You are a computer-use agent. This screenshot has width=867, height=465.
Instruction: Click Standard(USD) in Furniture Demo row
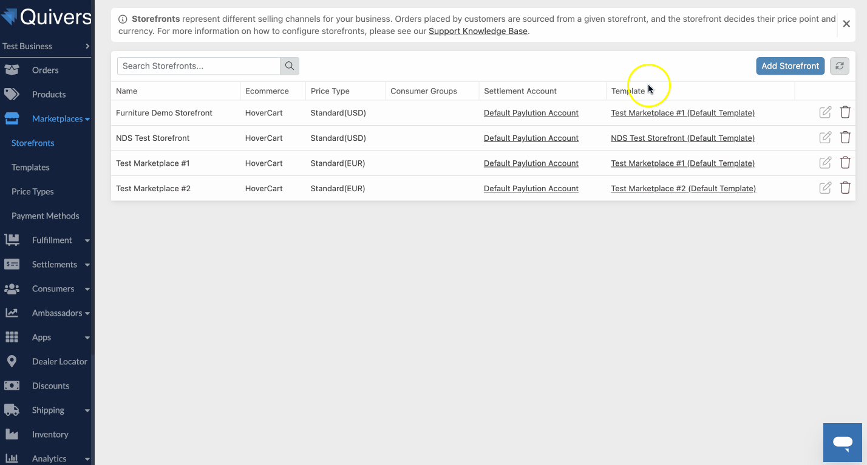pos(339,113)
